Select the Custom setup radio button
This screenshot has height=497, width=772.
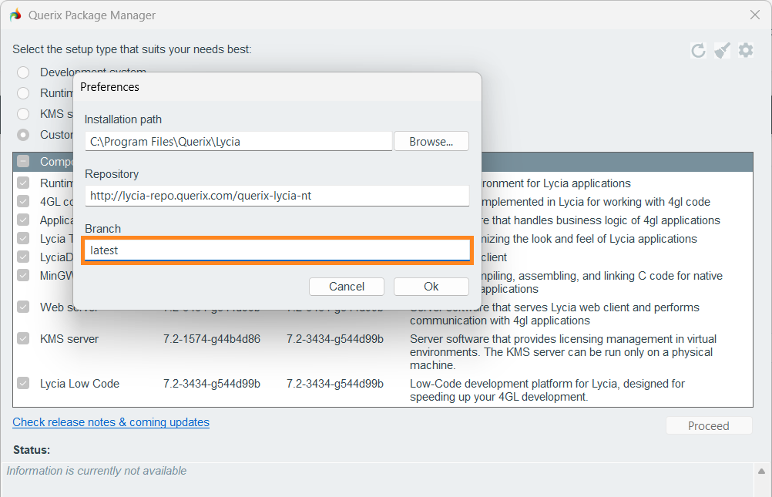point(24,135)
